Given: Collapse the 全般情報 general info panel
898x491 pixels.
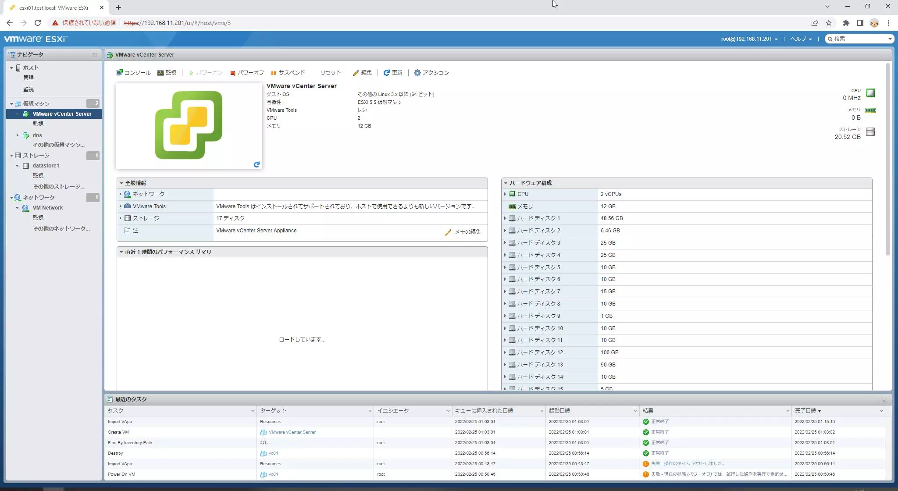Looking at the screenshot, I should click(x=121, y=183).
